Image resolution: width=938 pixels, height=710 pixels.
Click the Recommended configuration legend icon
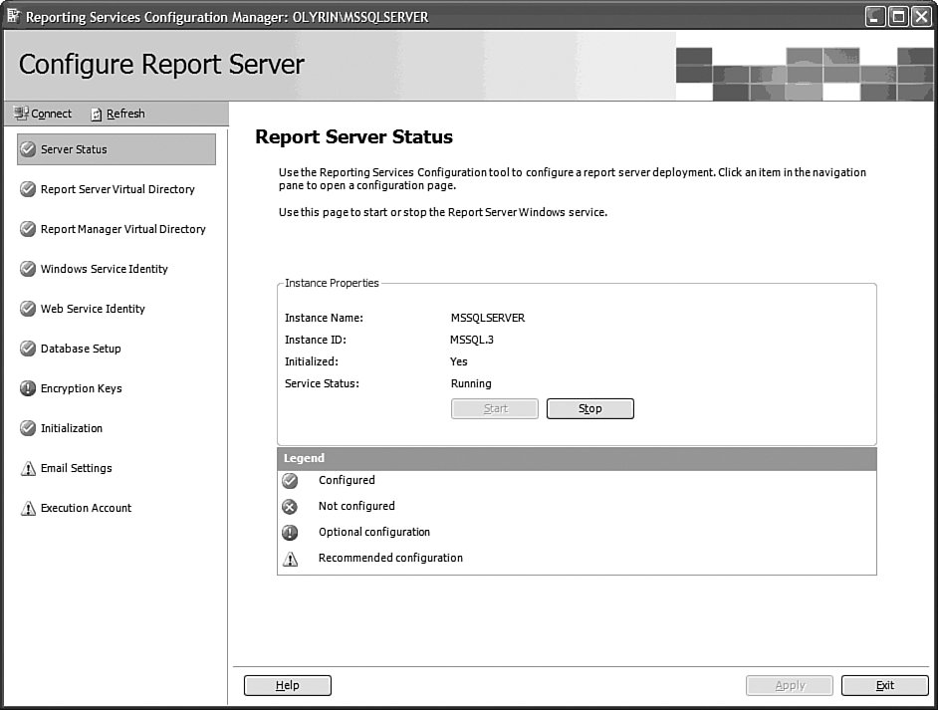coord(290,559)
